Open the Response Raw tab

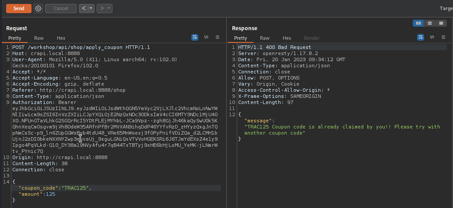[x=265, y=38]
